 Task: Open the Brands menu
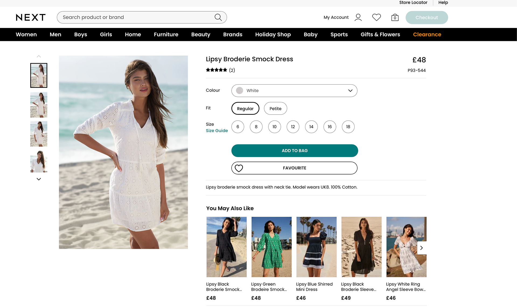tap(233, 34)
